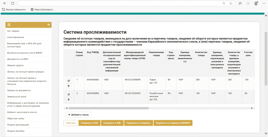The height and width of the screenshot is (137, 268).
Task: Click the Очистить button
Action: pyautogui.click(x=71, y=123)
